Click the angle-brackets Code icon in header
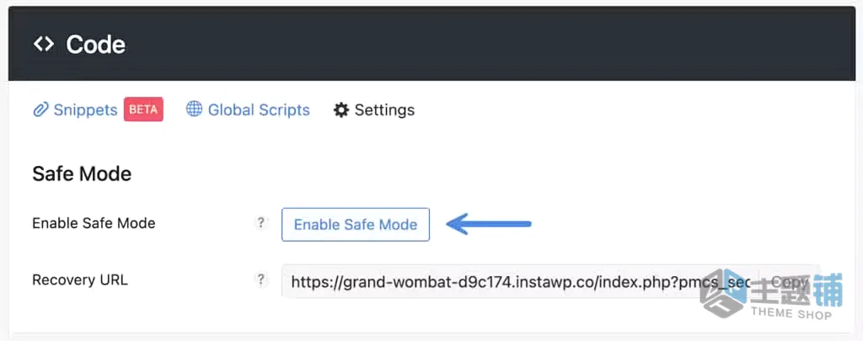The image size is (863, 341). tap(44, 44)
